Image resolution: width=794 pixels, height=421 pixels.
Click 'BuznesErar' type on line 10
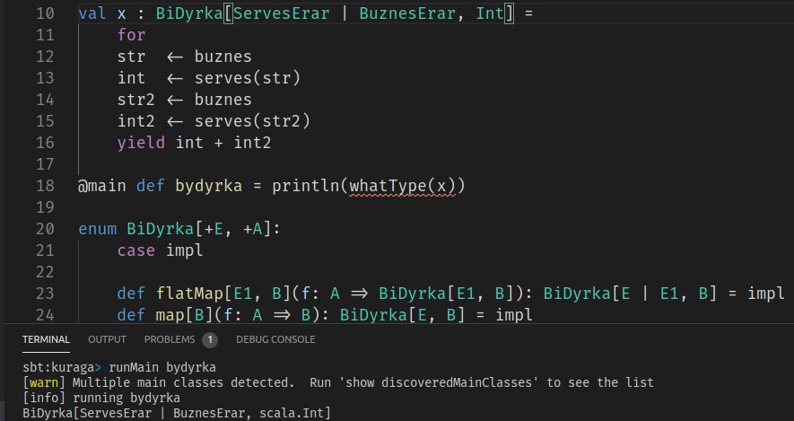[x=407, y=13]
